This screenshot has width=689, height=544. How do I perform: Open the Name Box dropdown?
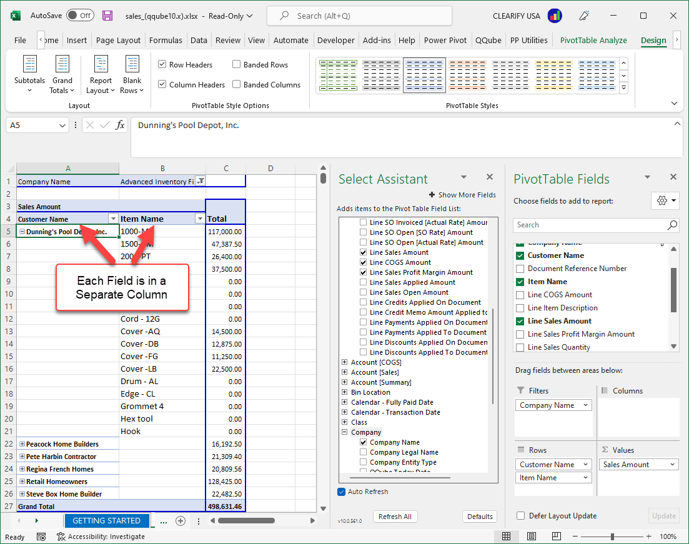(62, 126)
